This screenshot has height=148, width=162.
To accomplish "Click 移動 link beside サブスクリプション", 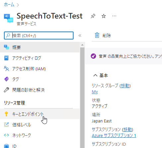I will 128,129.
